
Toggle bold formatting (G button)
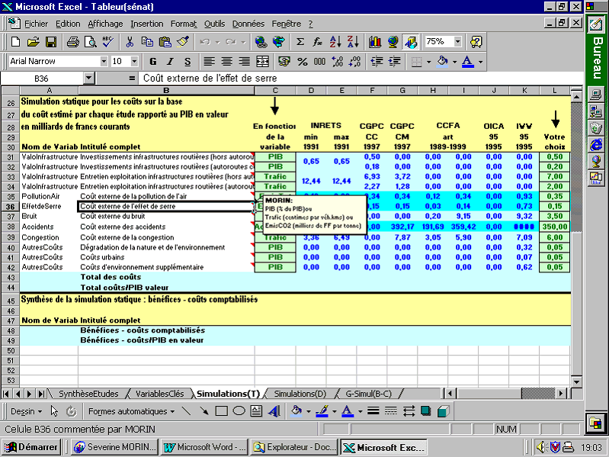pyautogui.click(x=152, y=61)
